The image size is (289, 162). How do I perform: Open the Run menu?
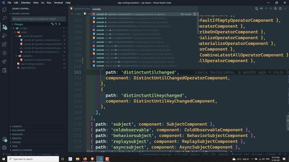49,3
